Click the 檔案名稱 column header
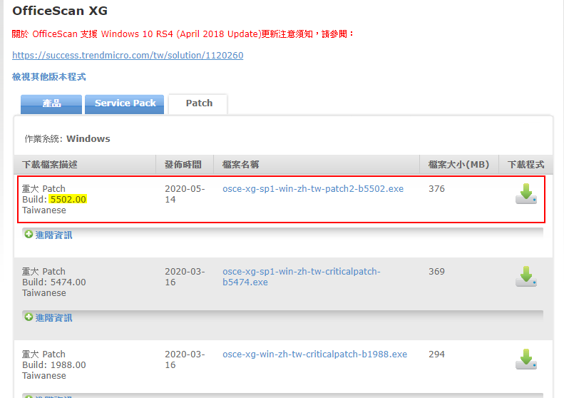The image size is (564, 398). coord(240,165)
